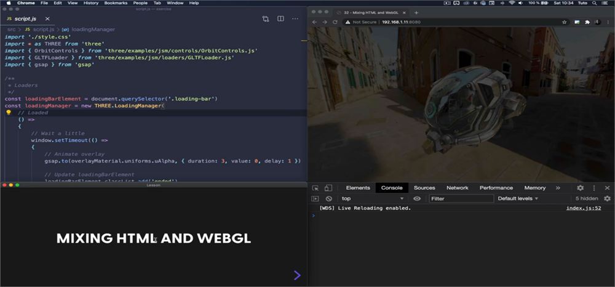Click src in the breadcrumb path
Viewport: 615px width, 287px height.
tap(11, 30)
